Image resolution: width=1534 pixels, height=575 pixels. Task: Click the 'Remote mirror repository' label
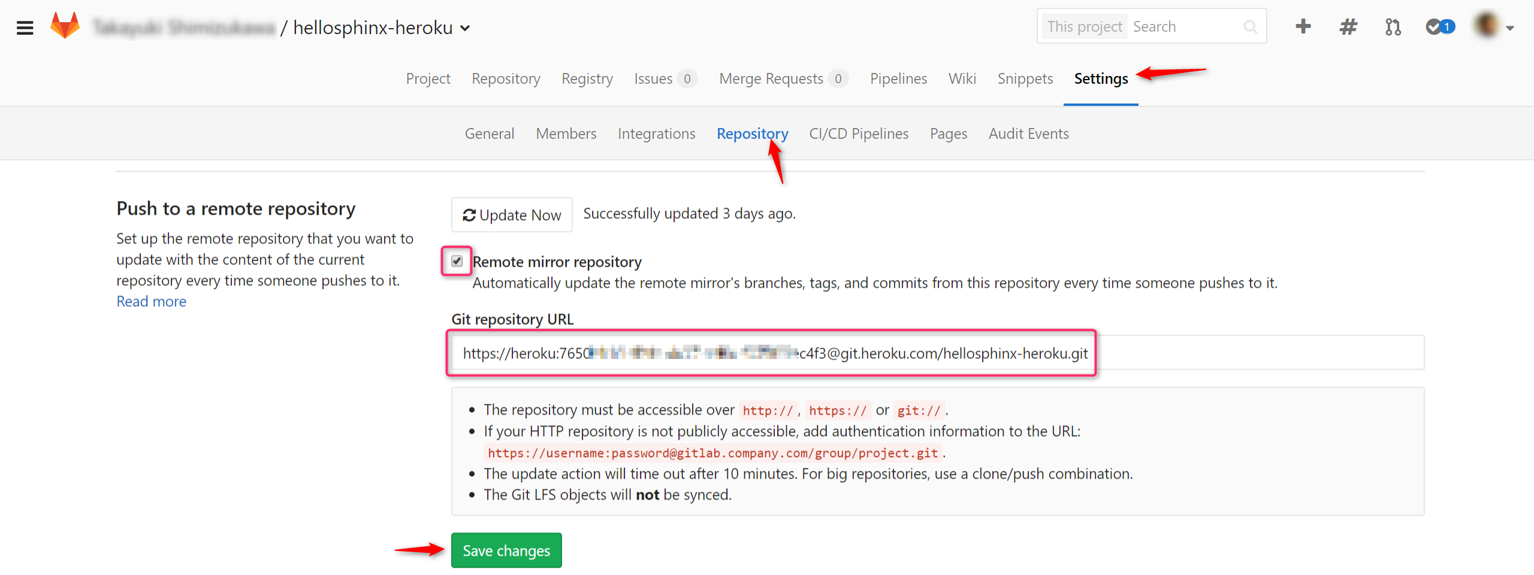[x=557, y=262]
